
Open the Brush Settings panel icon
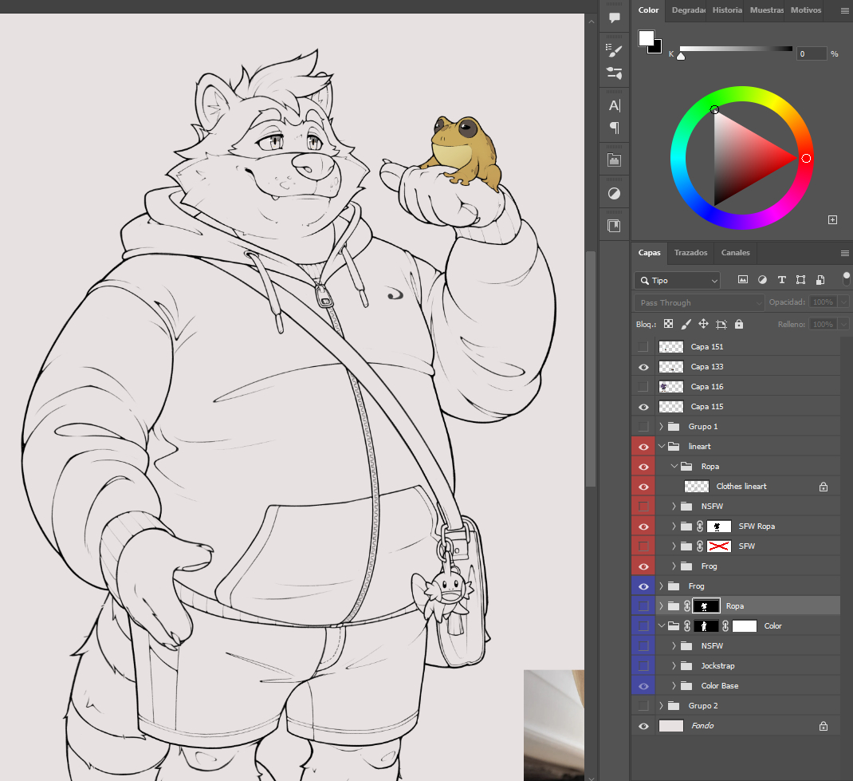614,51
